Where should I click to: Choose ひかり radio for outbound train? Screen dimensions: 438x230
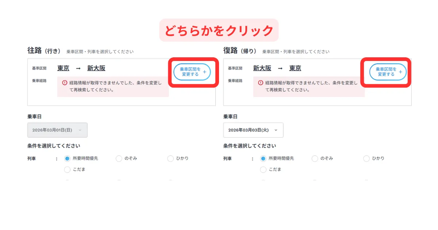[x=170, y=158]
